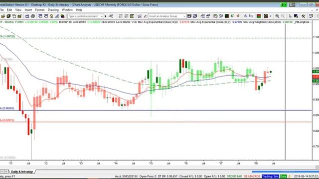Click the green dollar icon in title bar

(x=283, y=4)
